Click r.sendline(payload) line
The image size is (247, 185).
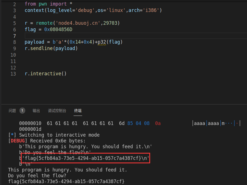coord(51,48)
